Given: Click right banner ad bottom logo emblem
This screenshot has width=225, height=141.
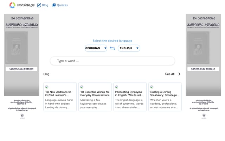Looking at the screenshot, I should tap(204, 116).
